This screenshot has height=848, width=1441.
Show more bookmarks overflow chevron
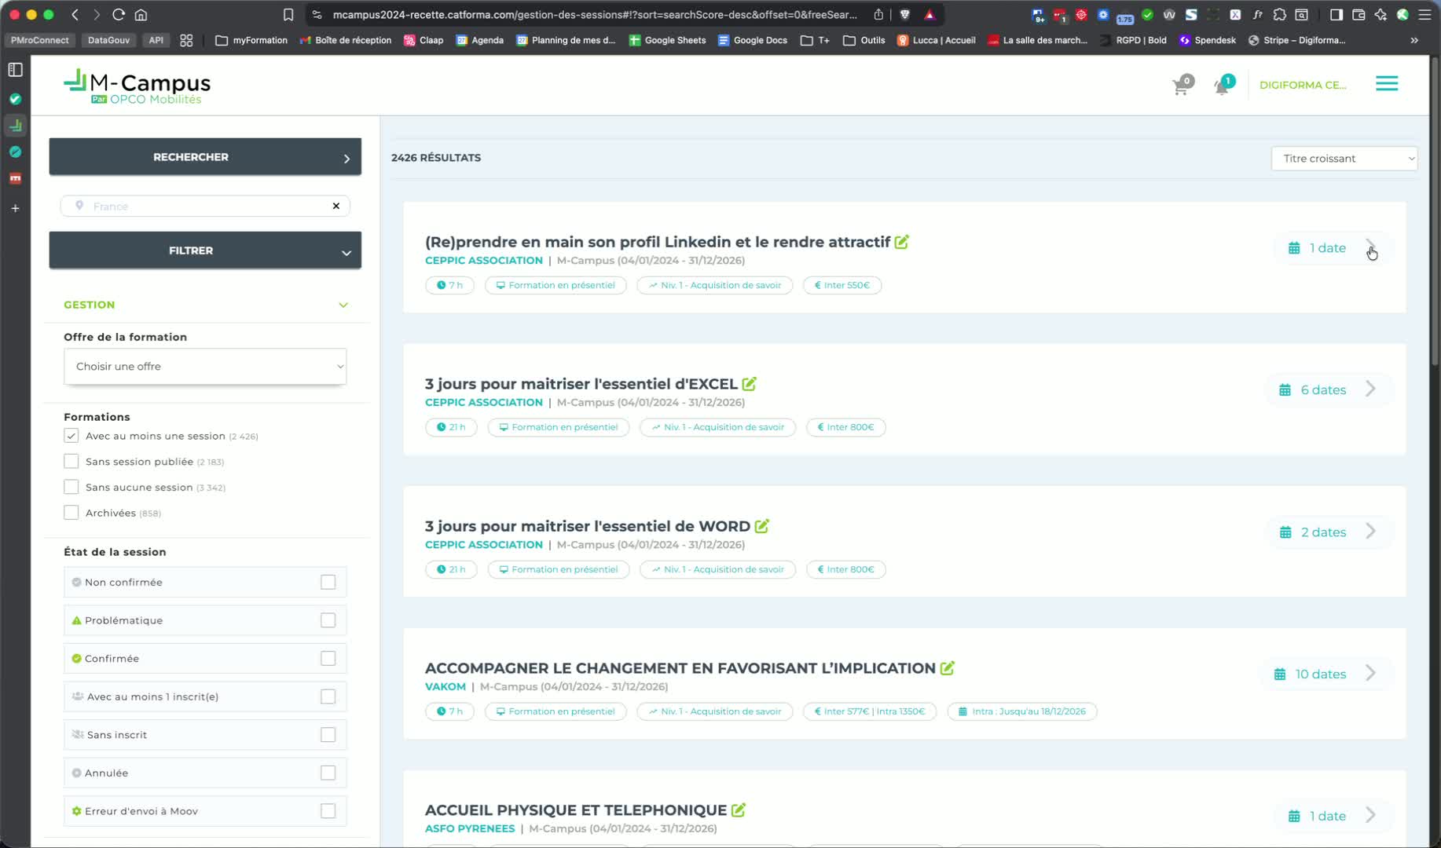[1414, 40]
